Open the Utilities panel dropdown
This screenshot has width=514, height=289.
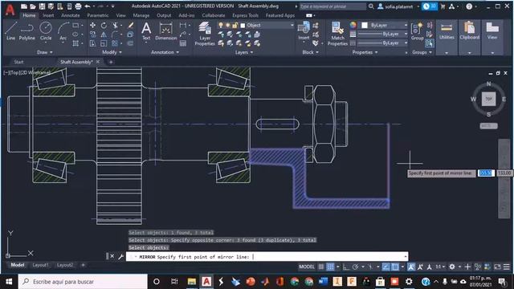[447, 52]
